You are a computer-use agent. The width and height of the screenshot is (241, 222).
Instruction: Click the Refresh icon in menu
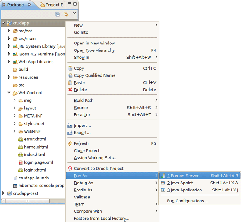(x=70, y=143)
